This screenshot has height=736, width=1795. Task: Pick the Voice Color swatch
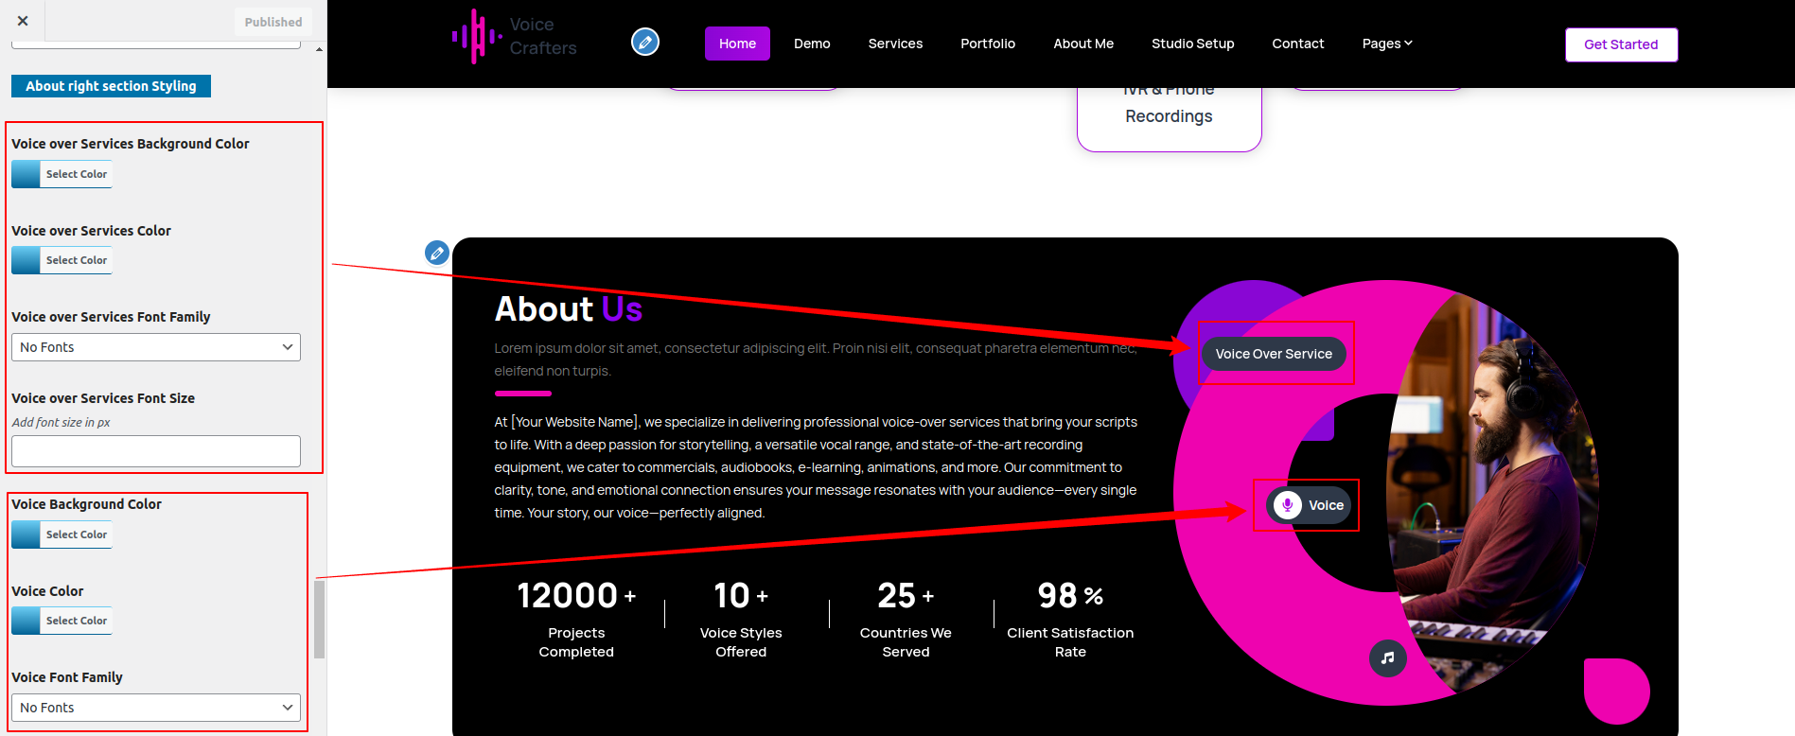(x=26, y=621)
